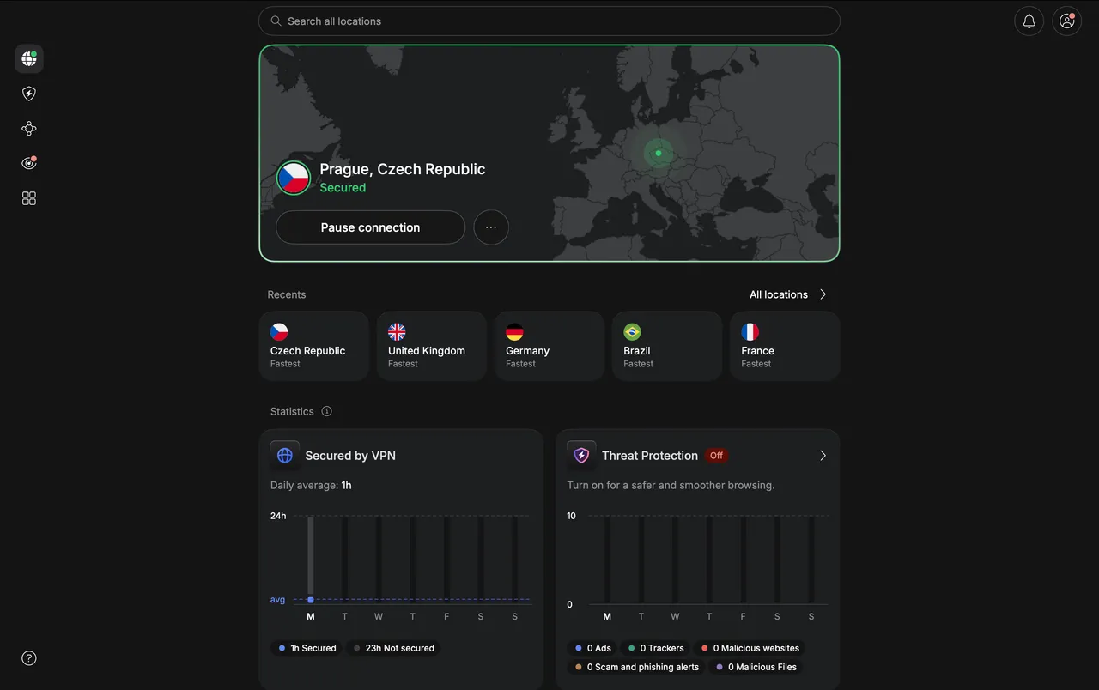Open Threat Protection chevron arrow
1099x690 pixels.
pos(823,456)
